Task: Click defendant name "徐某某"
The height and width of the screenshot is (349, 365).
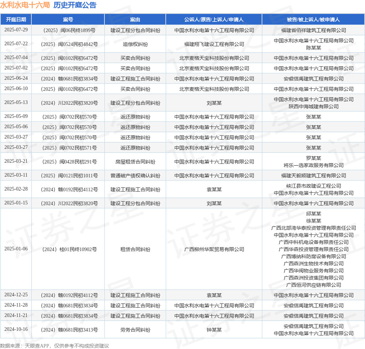Action: (x=314, y=221)
